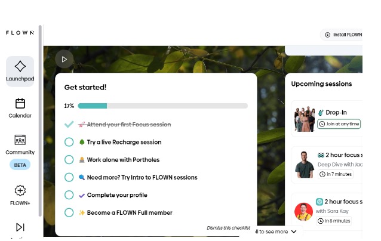Screen dimensions: 381x241
Task: Open Need more? Try Intro to FLOWN sessions
Action: (x=142, y=177)
